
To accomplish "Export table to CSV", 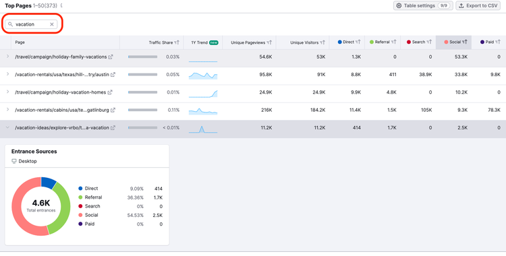I will (478, 6).
